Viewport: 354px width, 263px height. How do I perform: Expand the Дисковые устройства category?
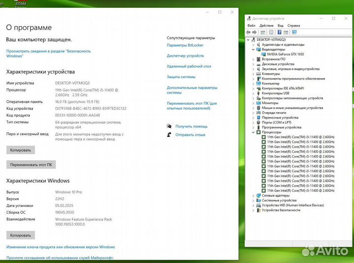pos(253,64)
